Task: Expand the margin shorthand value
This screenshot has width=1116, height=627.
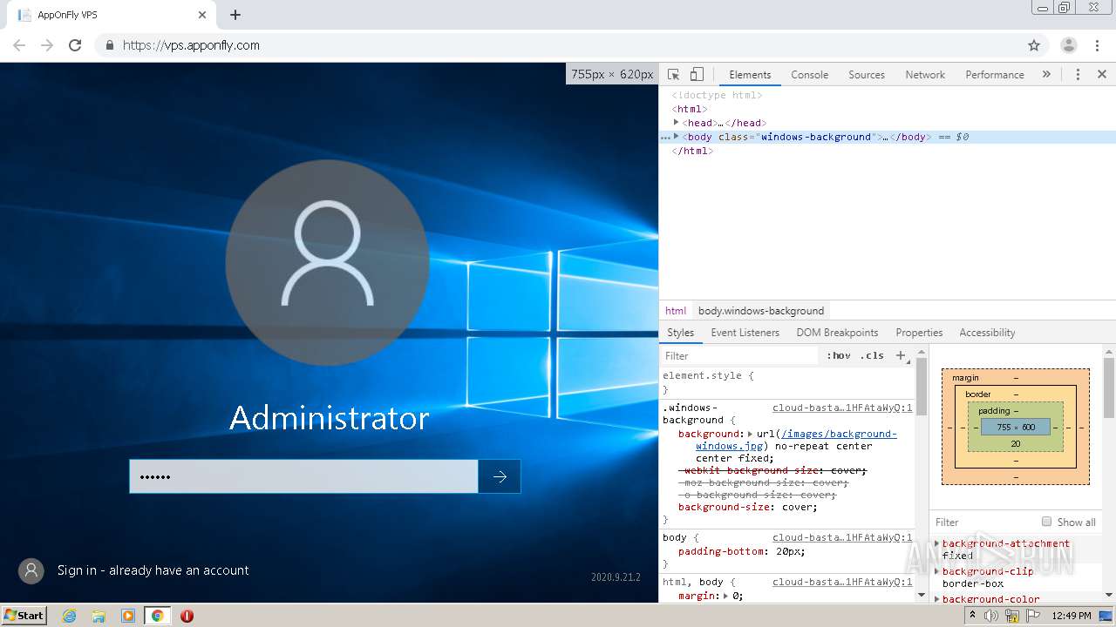Action: tap(727, 597)
